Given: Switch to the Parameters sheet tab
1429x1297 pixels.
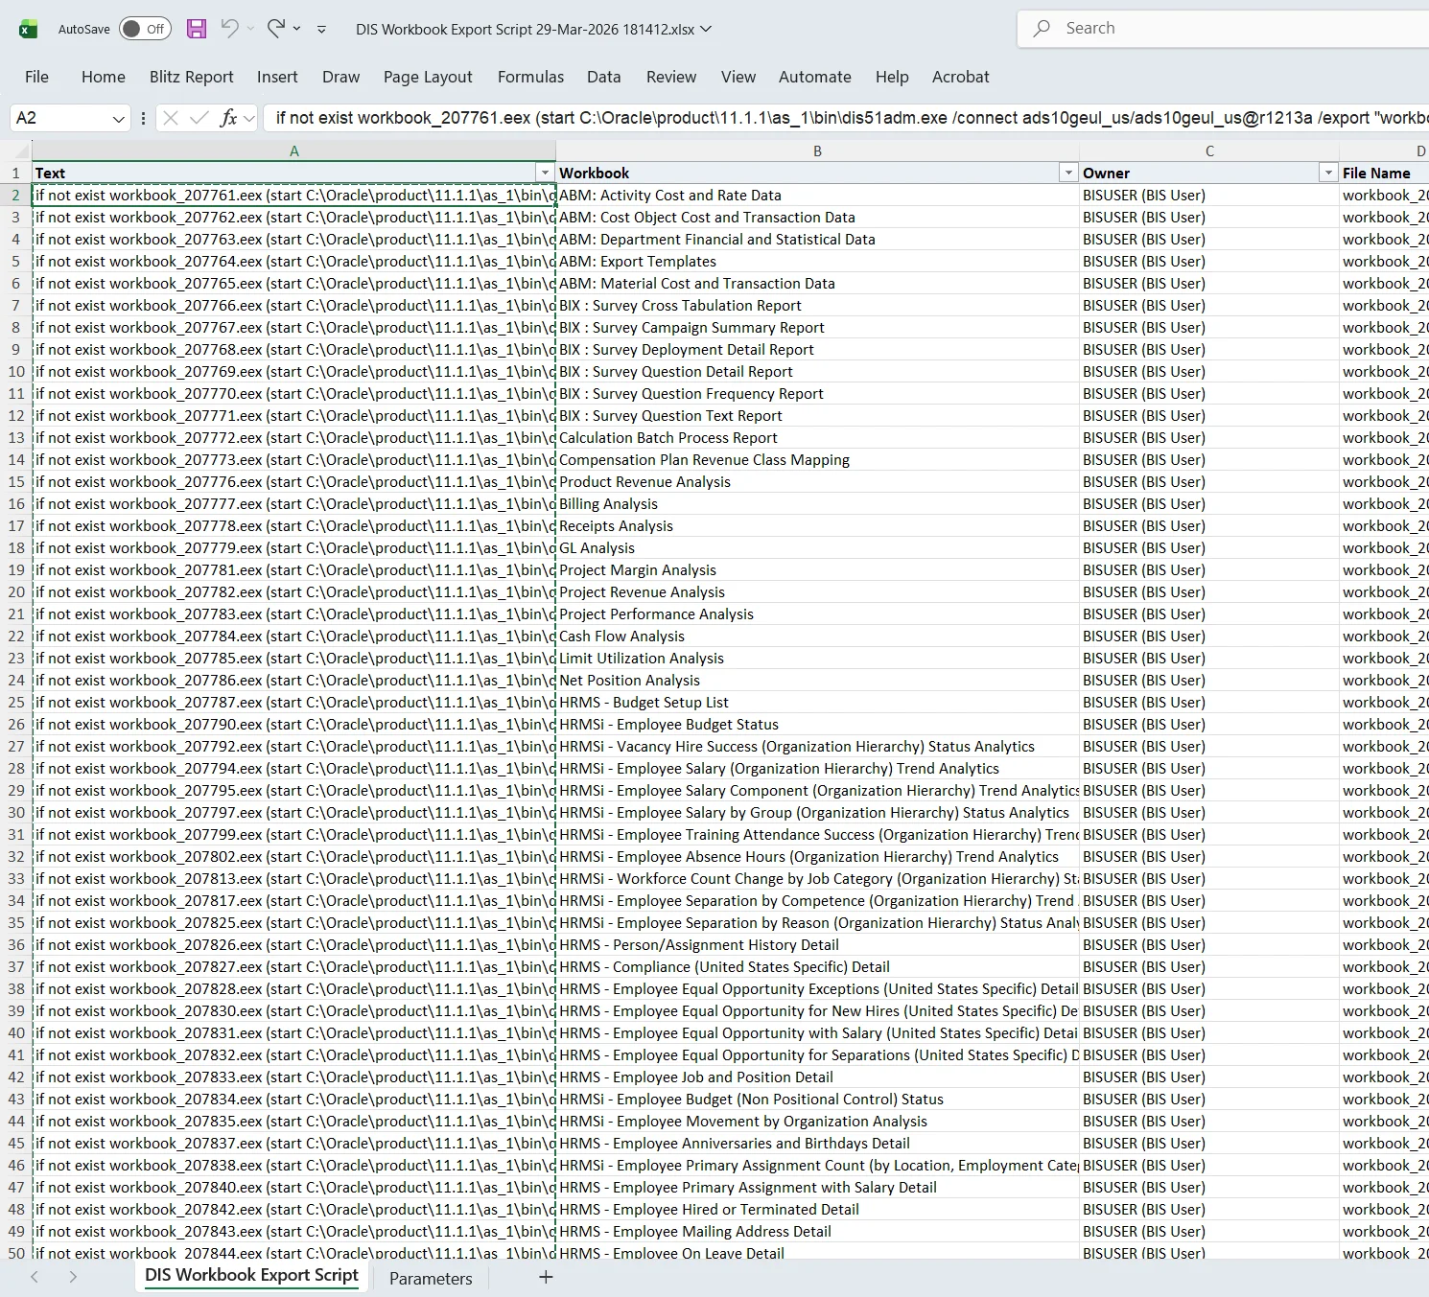Looking at the screenshot, I should [431, 1278].
